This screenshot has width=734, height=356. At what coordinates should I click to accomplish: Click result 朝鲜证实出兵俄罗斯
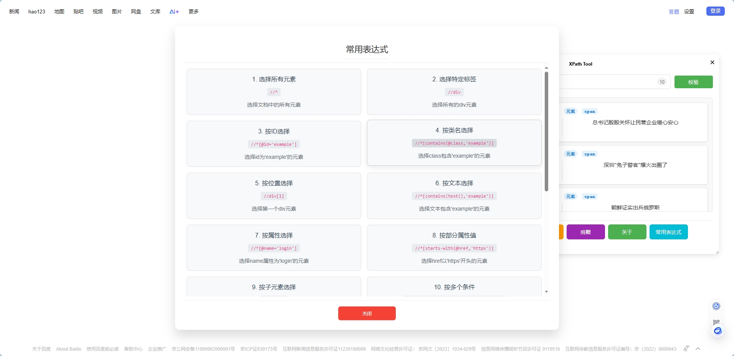tap(635, 208)
